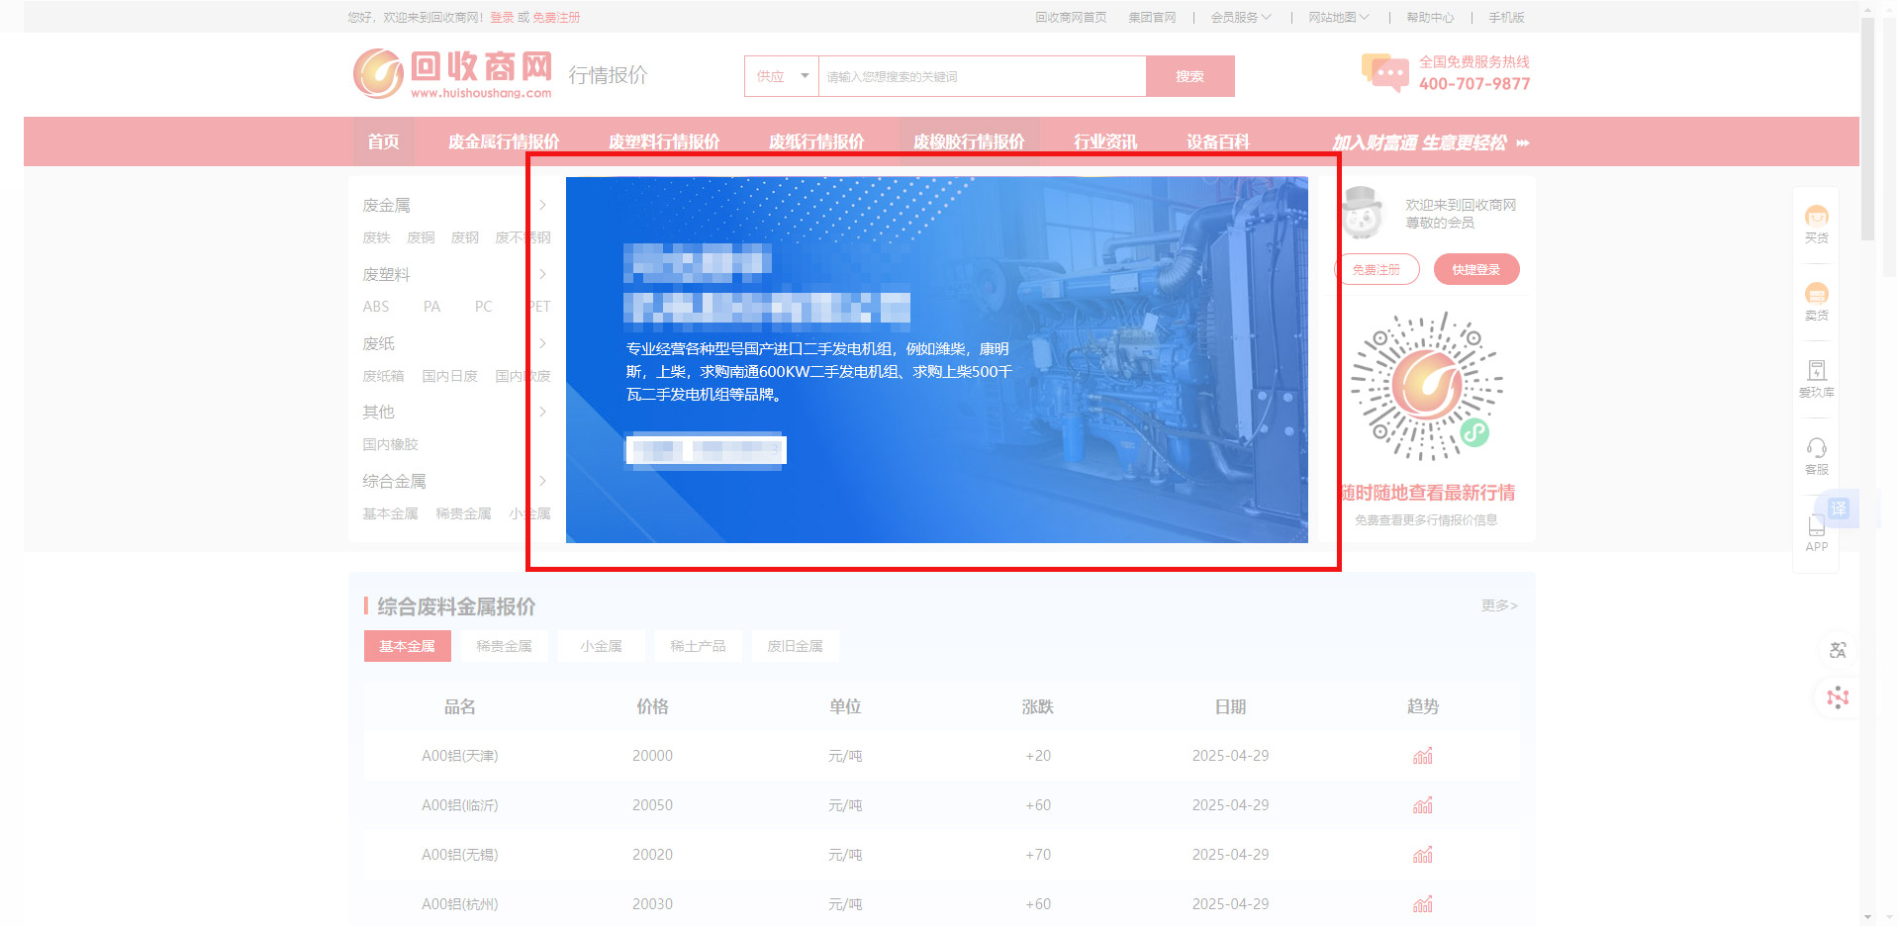1900x927 pixels.
Task: Click the trend chart icon for A00铝(临沂)
Action: click(x=1423, y=805)
